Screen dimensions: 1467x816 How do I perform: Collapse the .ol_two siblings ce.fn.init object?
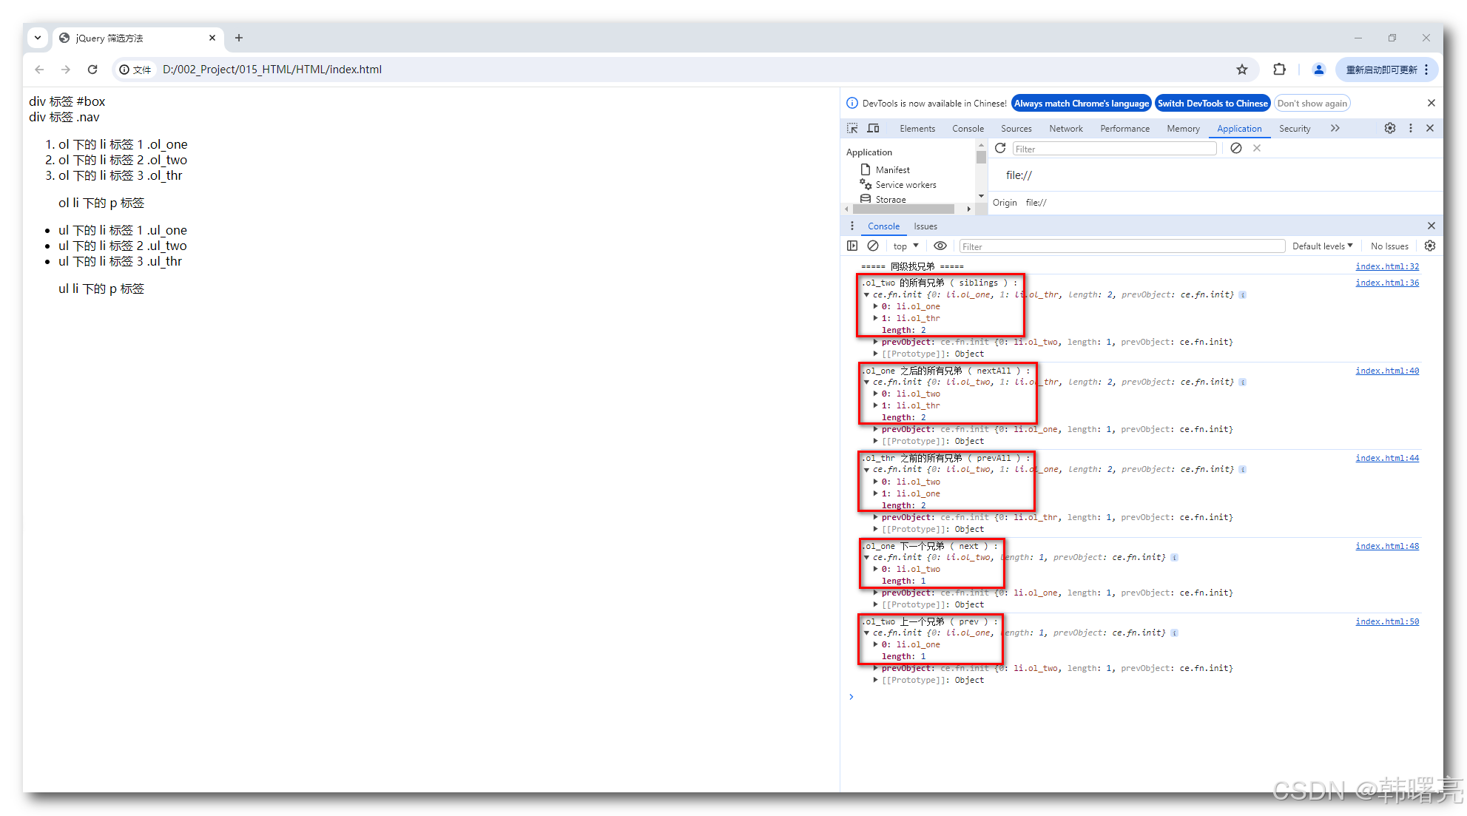866,294
